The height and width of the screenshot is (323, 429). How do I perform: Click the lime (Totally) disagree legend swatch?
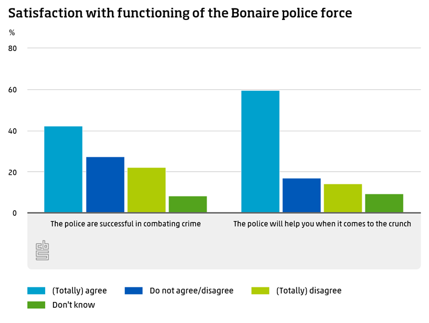point(261,290)
